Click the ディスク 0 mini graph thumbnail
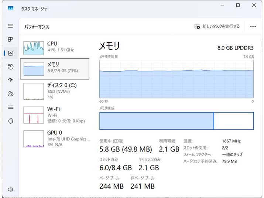 pos(34,91)
